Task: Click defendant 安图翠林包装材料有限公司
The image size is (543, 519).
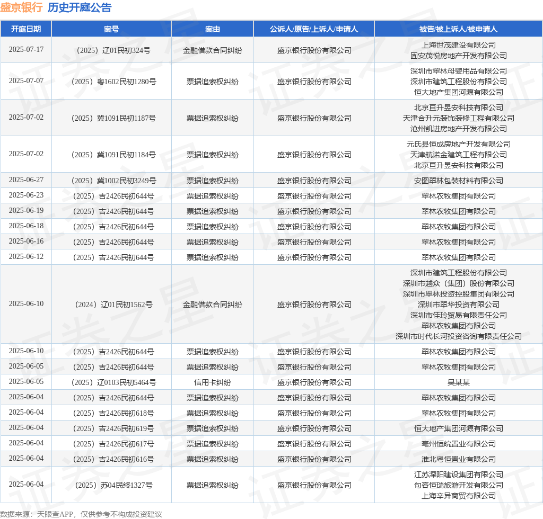Action: [458, 181]
